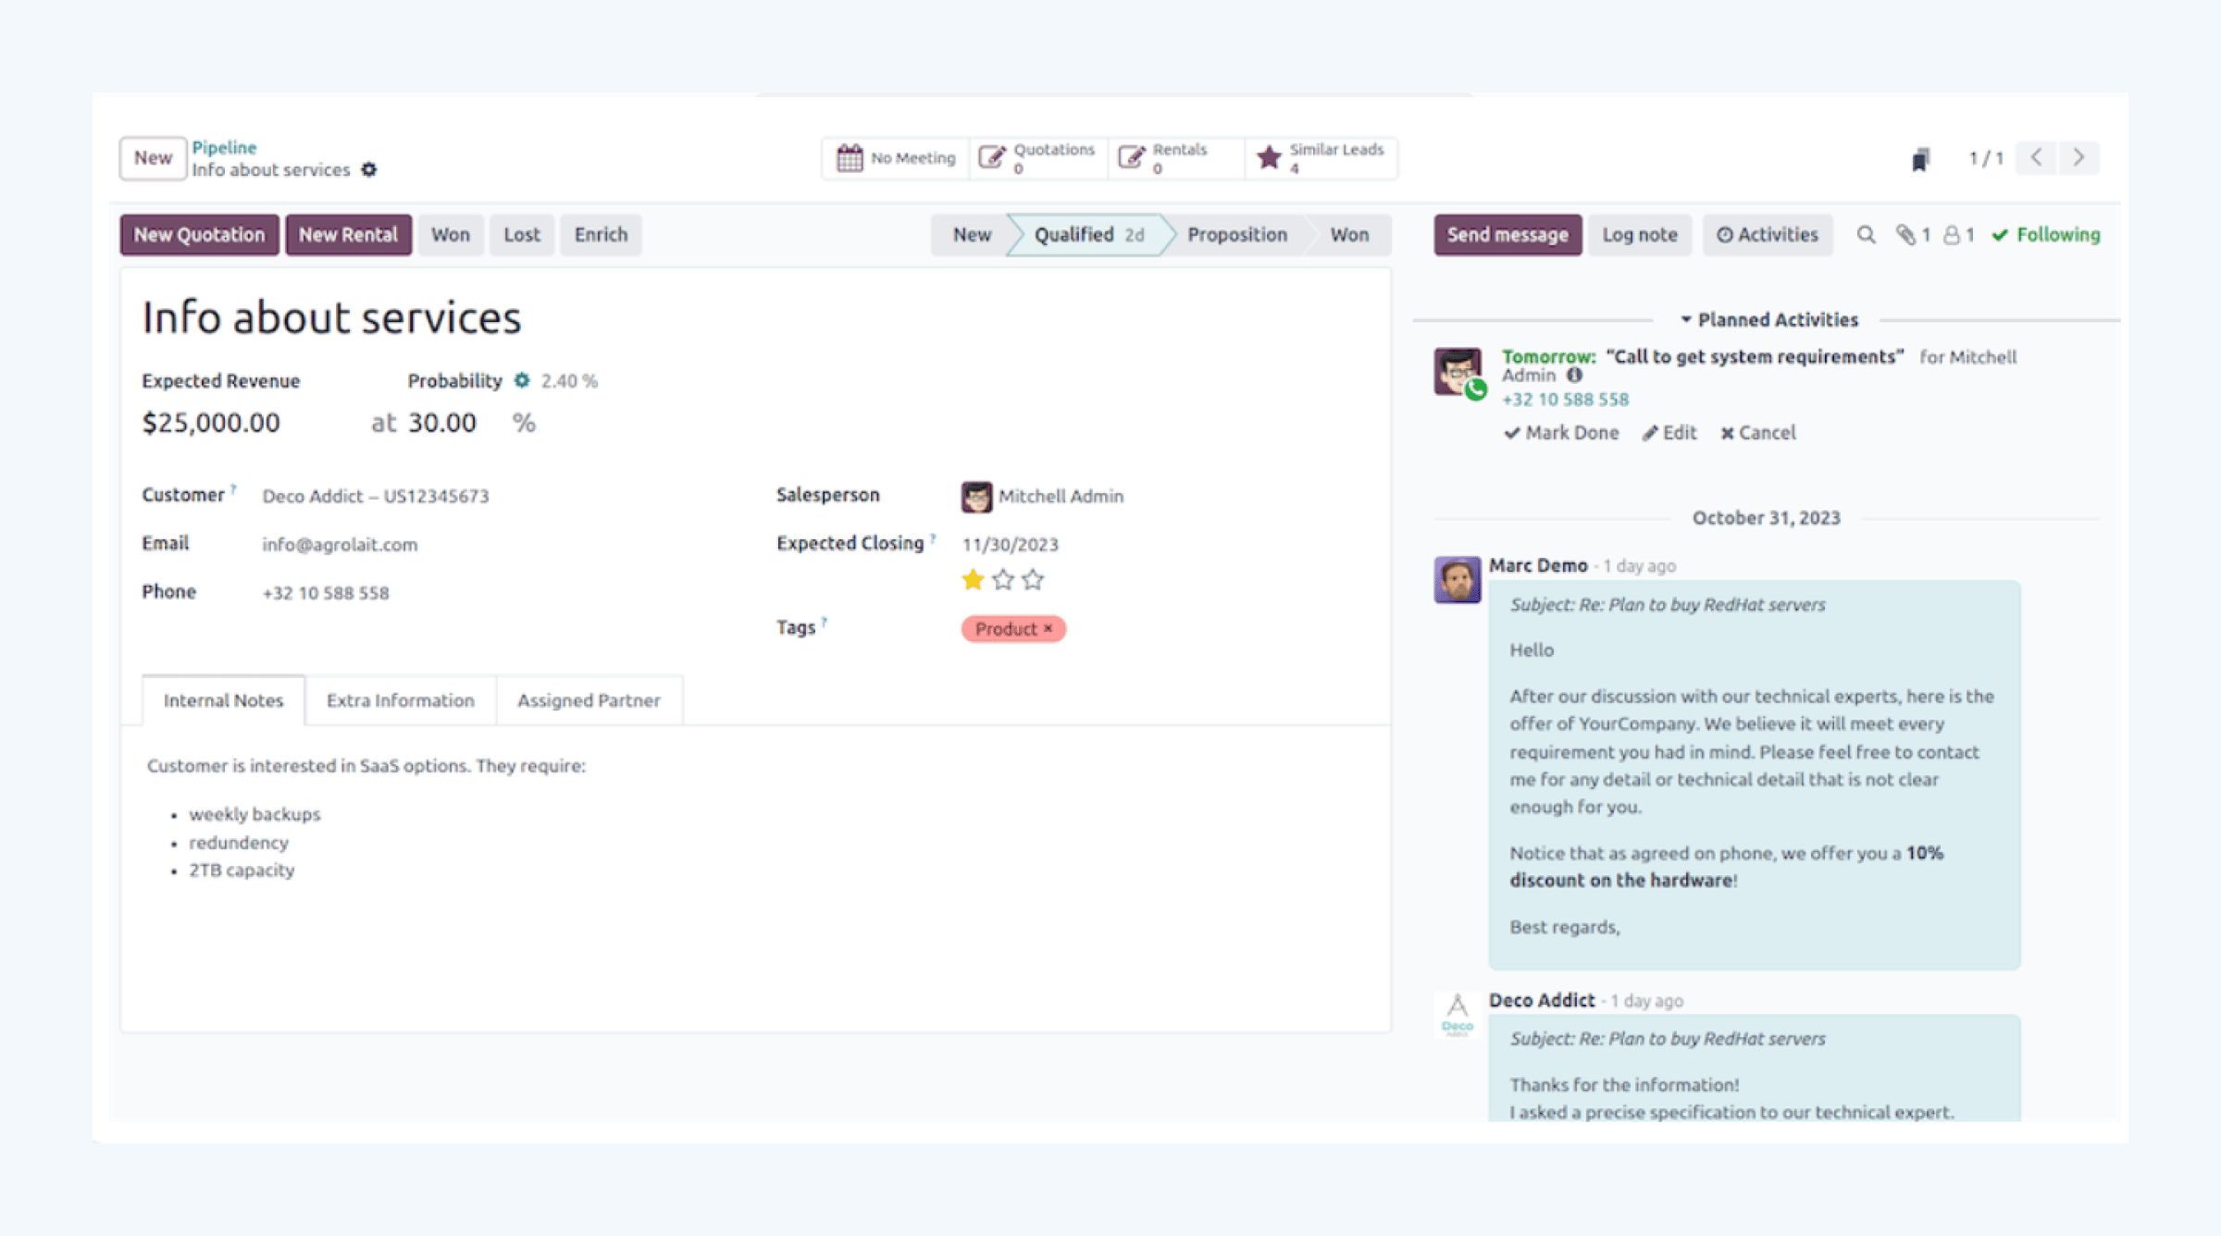
Task: Set priority to one star
Action: point(973,580)
